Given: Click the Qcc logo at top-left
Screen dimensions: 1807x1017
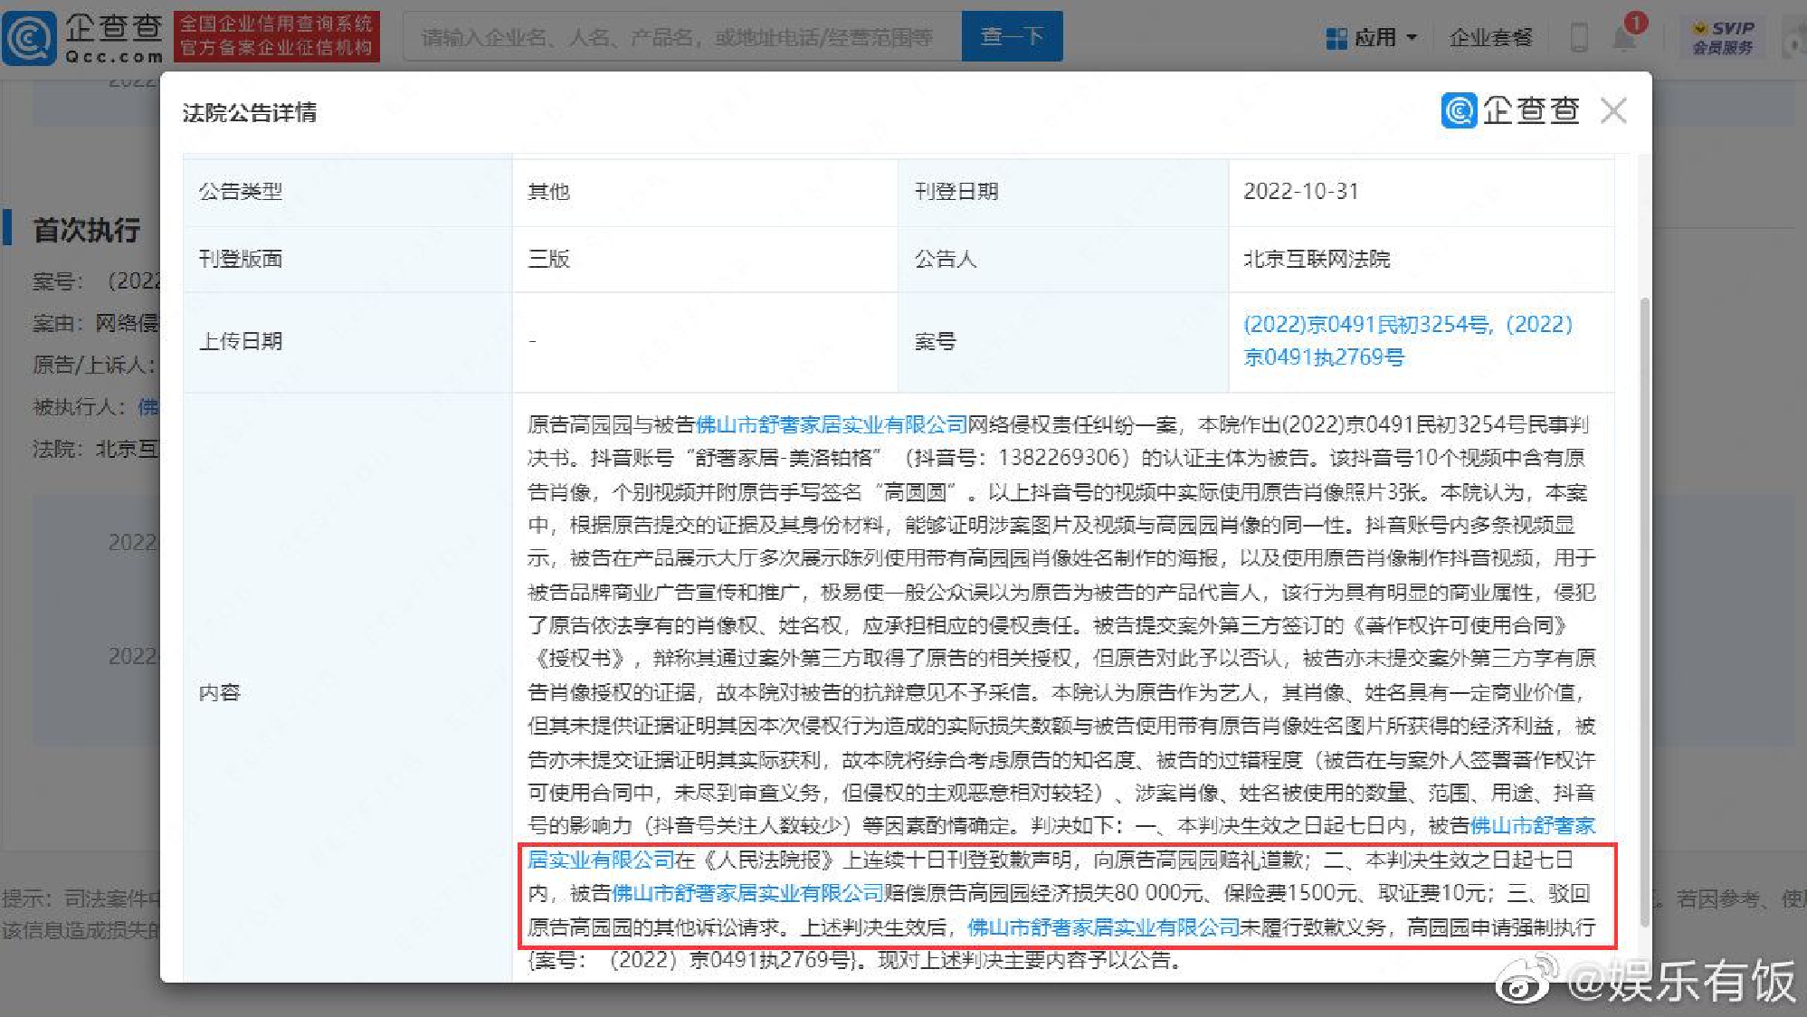Looking at the screenshot, I should click(x=83, y=37).
